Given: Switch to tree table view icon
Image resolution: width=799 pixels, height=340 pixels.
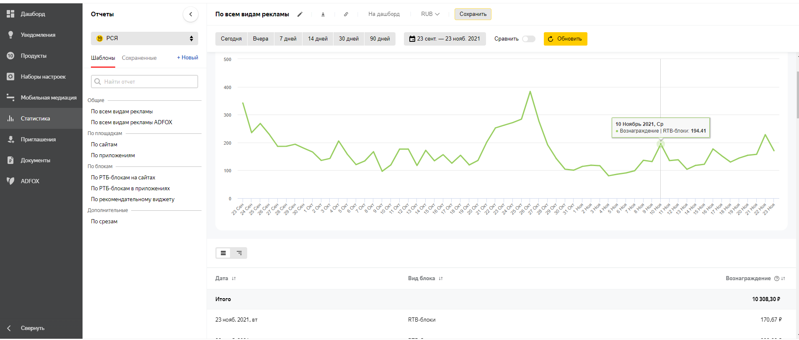Looking at the screenshot, I should tap(239, 253).
